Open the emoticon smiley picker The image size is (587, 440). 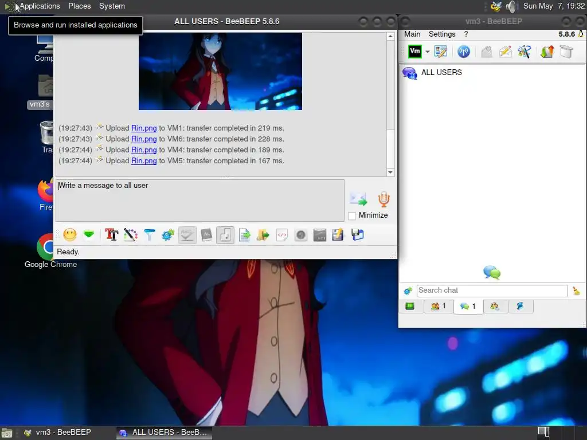pos(70,235)
